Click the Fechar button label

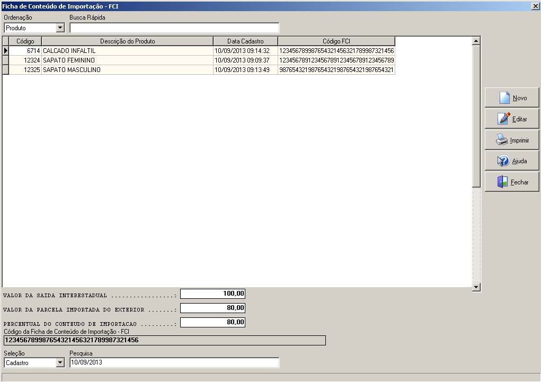[x=519, y=182]
